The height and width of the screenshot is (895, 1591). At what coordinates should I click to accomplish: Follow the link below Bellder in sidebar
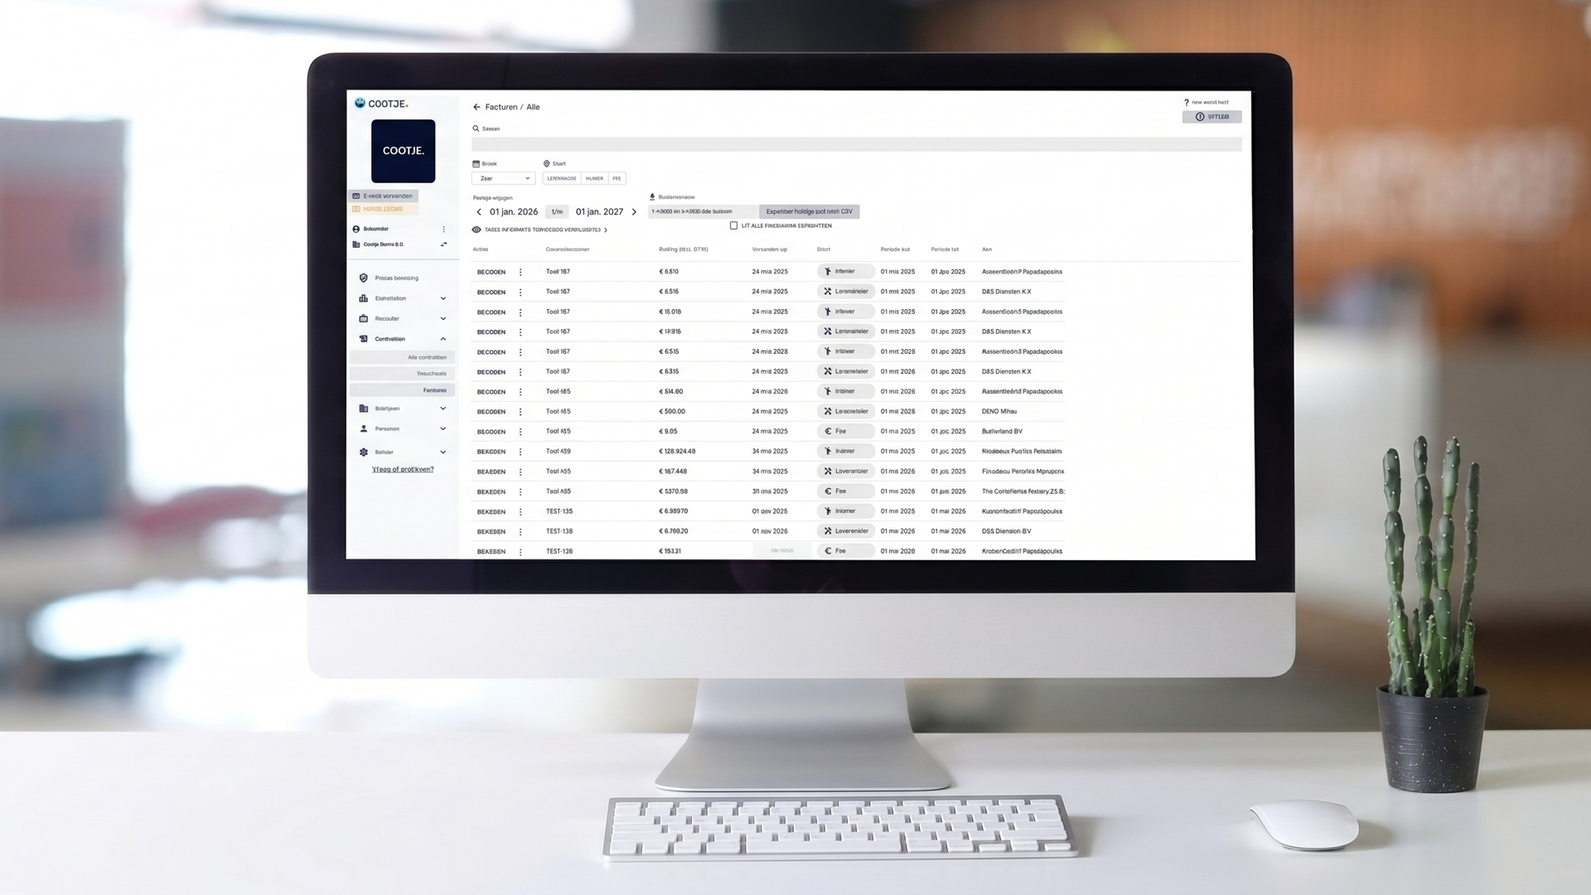403,469
